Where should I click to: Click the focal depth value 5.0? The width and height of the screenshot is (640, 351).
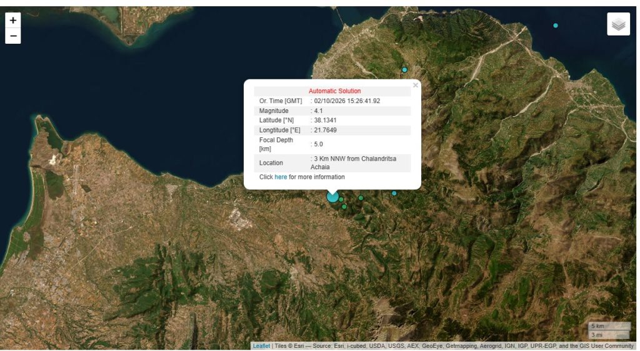point(318,144)
